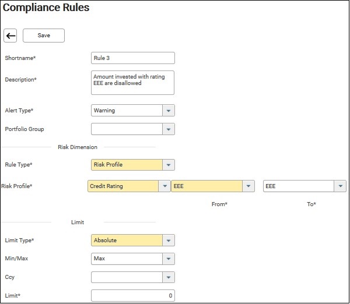350x304 pixels.
Task: Expand the Credit Rating dropdown arrow
Action: pyautogui.click(x=164, y=186)
